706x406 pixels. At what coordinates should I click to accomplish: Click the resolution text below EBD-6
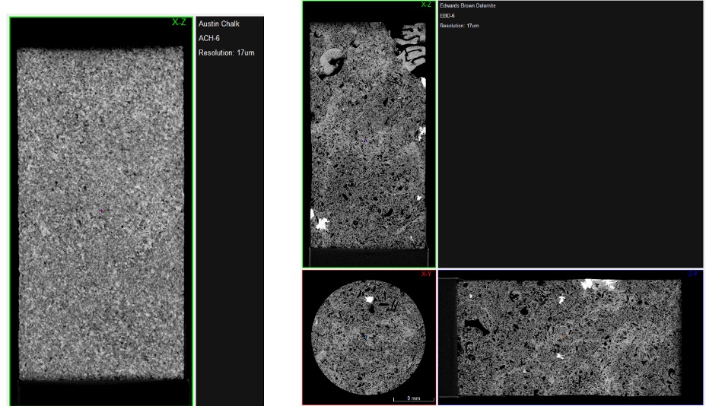click(x=460, y=26)
